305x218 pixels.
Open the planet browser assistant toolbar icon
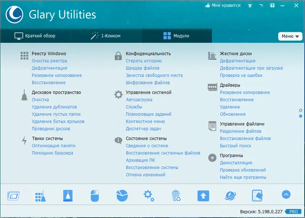(x=230, y=196)
